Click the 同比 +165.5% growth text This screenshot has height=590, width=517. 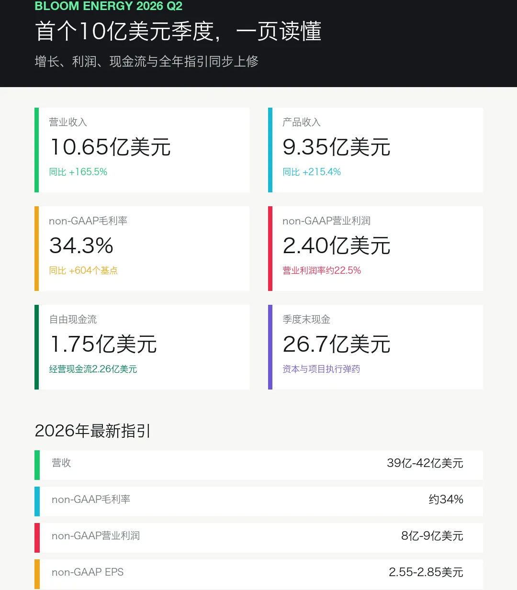(78, 172)
